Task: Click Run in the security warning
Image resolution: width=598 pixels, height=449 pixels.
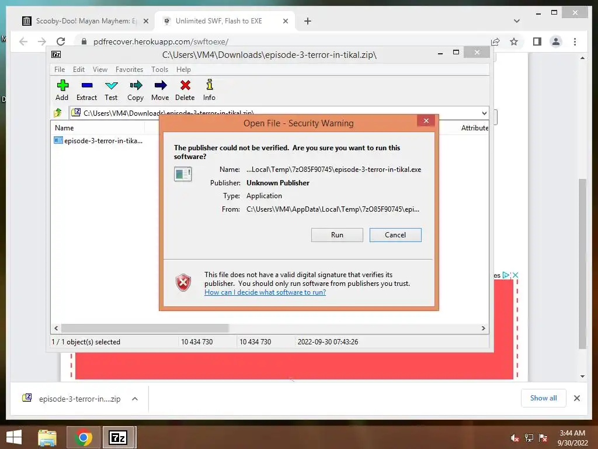Action: 337,235
